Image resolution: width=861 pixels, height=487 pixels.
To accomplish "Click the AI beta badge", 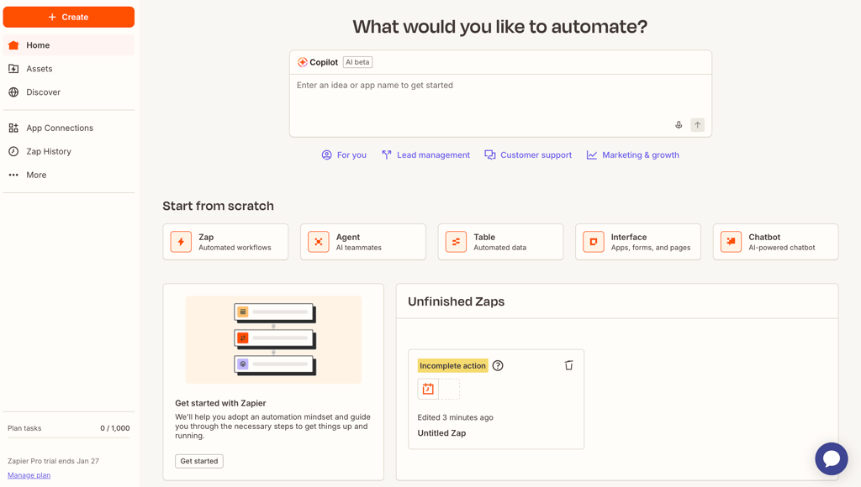I will (357, 62).
